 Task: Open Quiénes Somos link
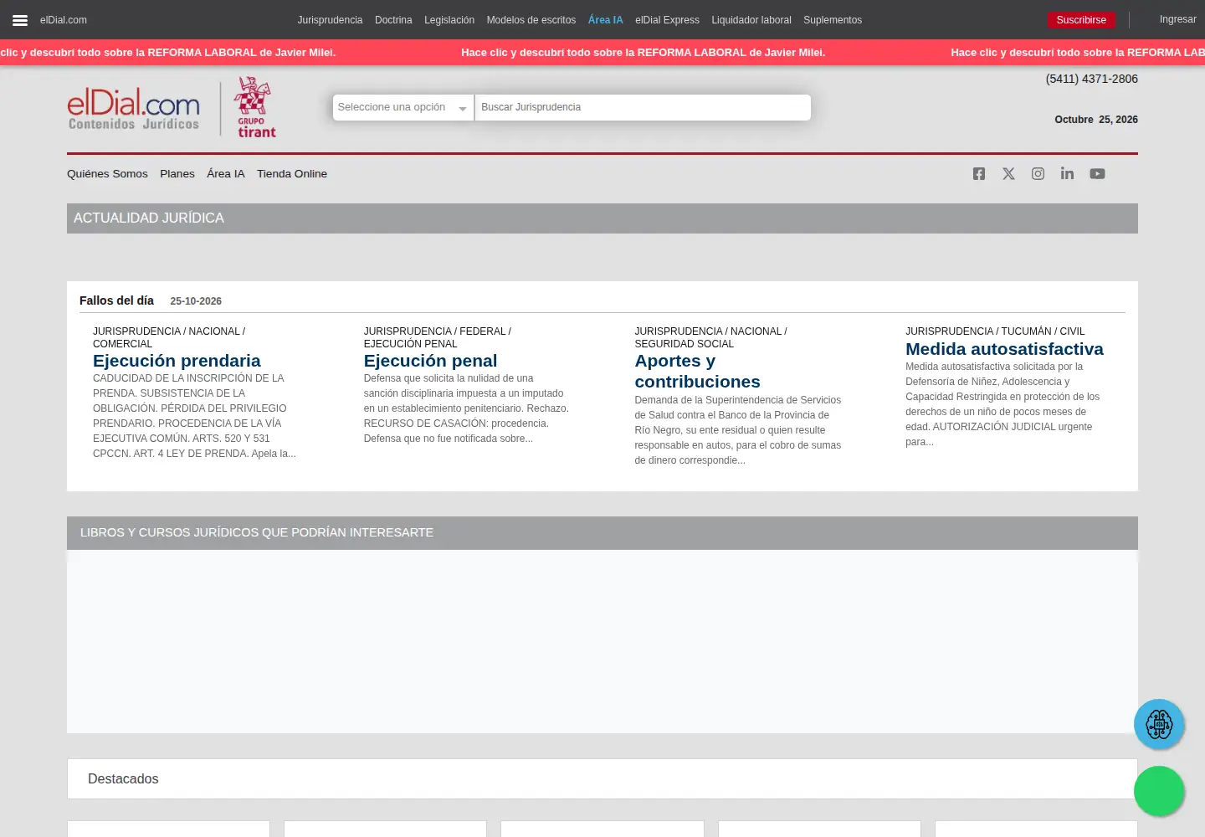coord(107,173)
